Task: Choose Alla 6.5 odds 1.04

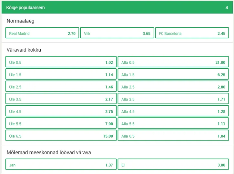Action: click(x=173, y=136)
